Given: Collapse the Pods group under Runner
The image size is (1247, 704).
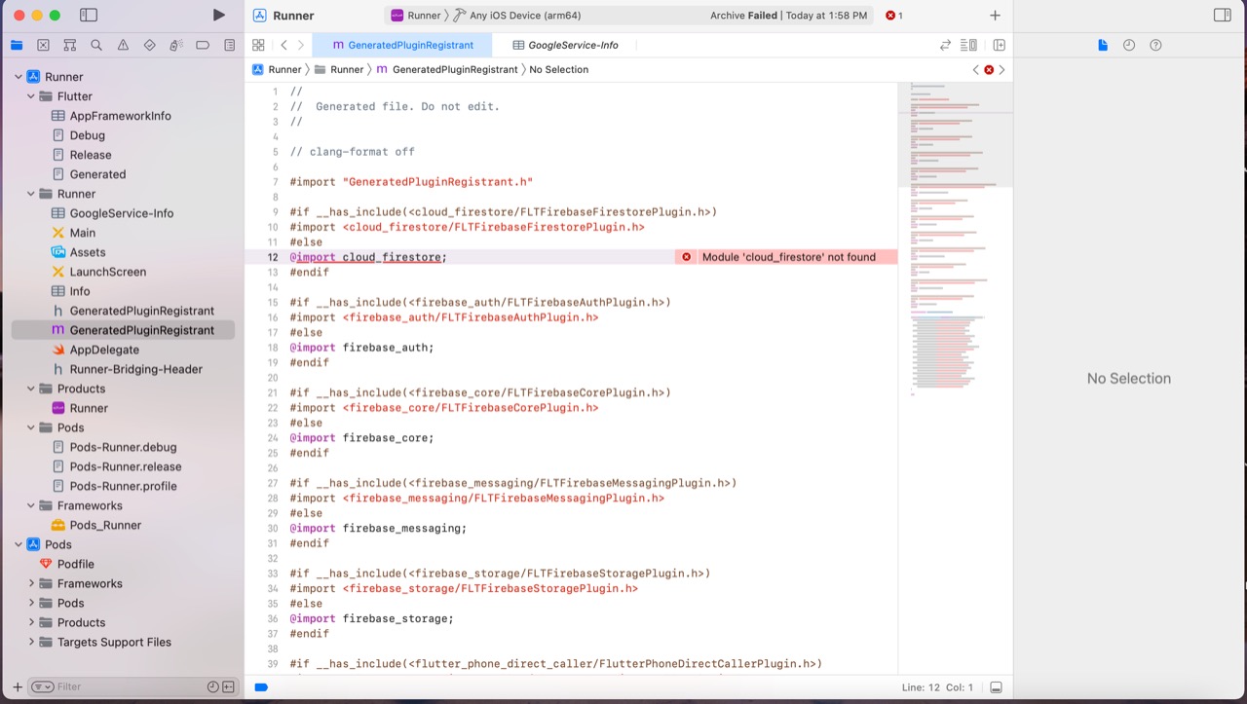Looking at the screenshot, I should click(x=31, y=427).
